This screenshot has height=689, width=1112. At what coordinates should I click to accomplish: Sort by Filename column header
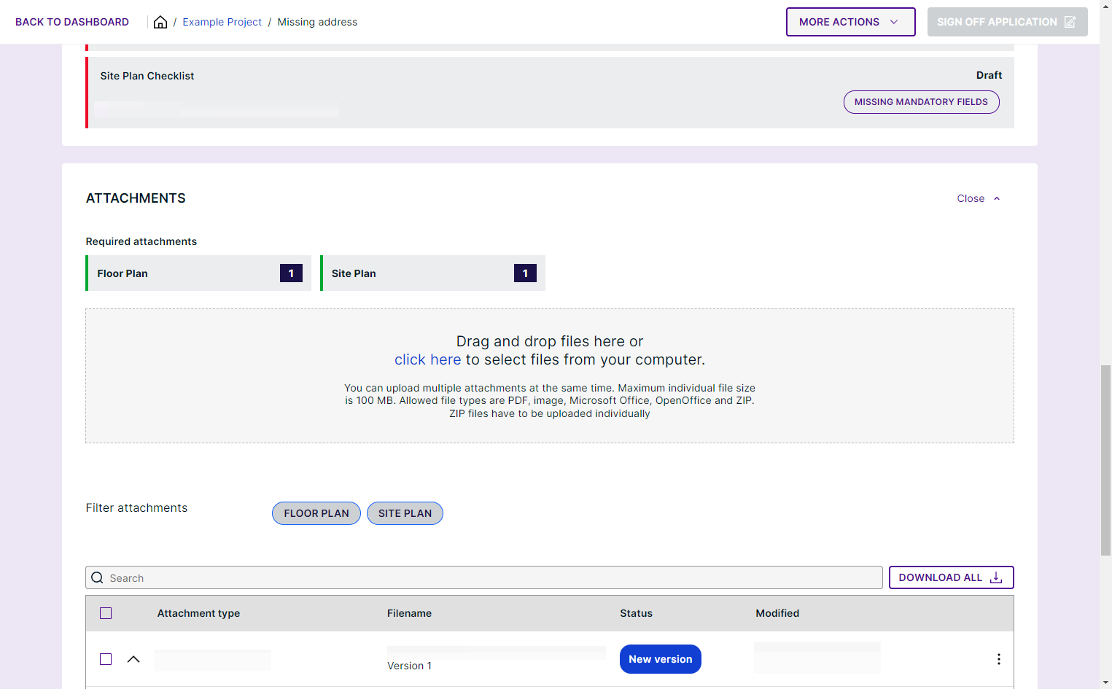click(409, 613)
